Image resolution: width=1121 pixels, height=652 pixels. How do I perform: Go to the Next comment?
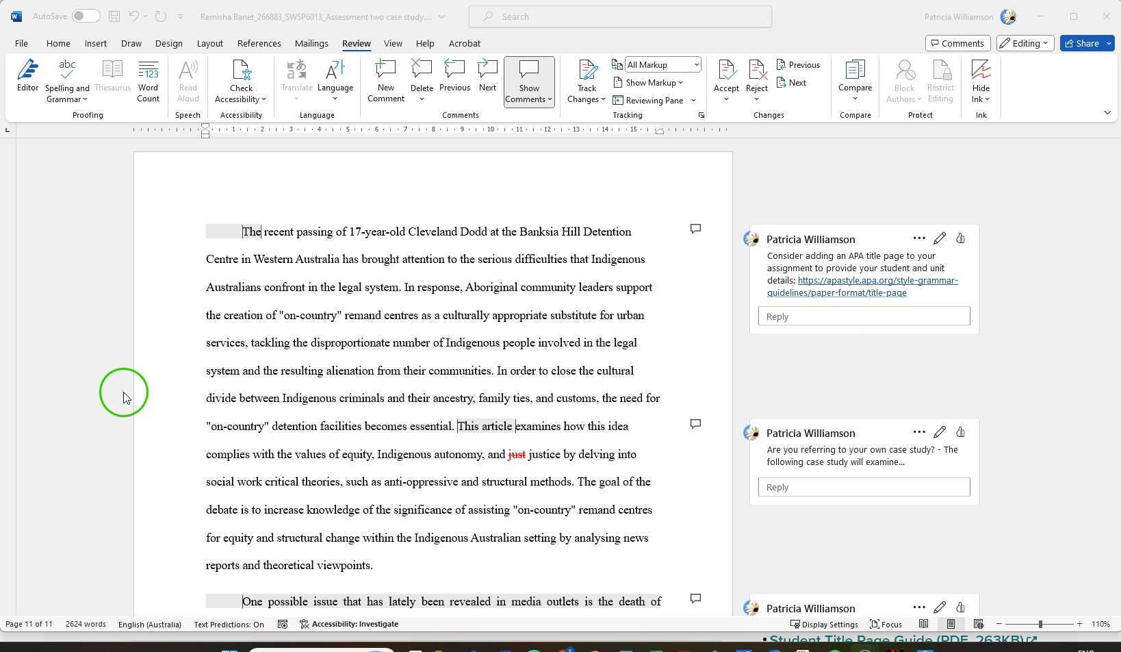(487, 76)
